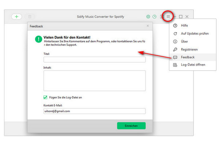Open Log-Datei öffnen menu entry
219x146 pixels.
[193, 65]
